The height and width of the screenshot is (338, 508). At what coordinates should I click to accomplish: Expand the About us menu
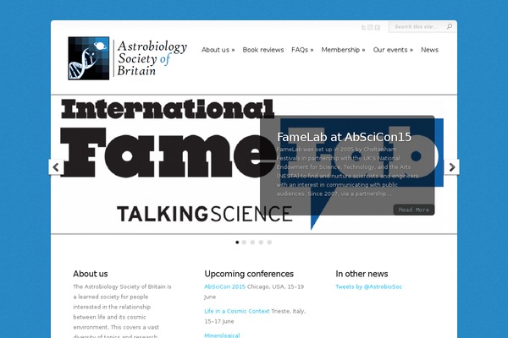[218, 50]
